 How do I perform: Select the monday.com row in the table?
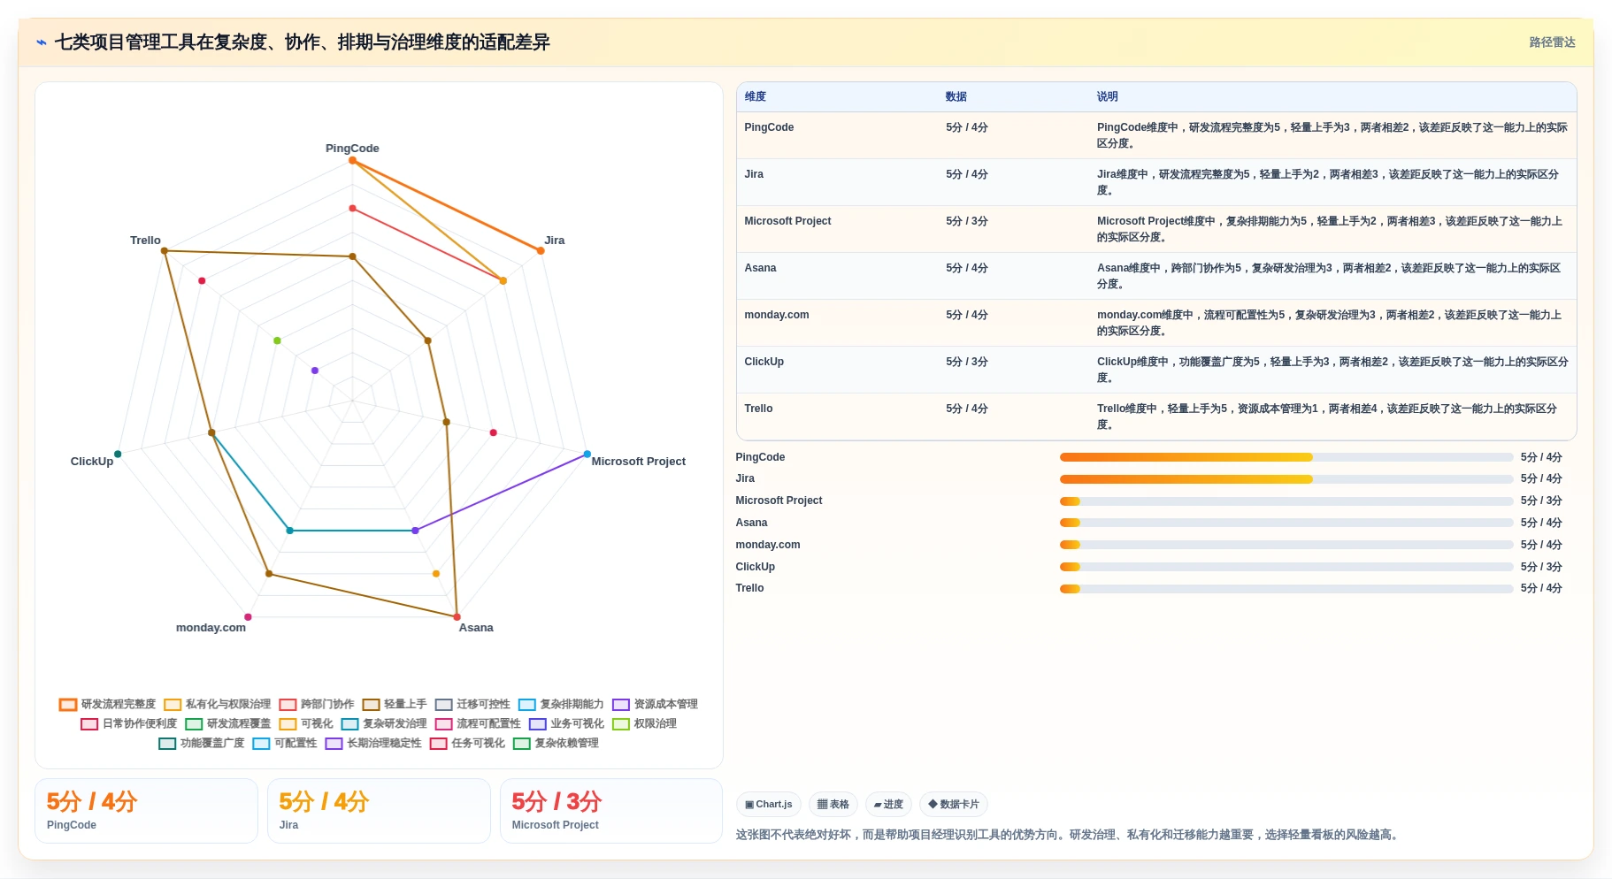[1155, 323]
